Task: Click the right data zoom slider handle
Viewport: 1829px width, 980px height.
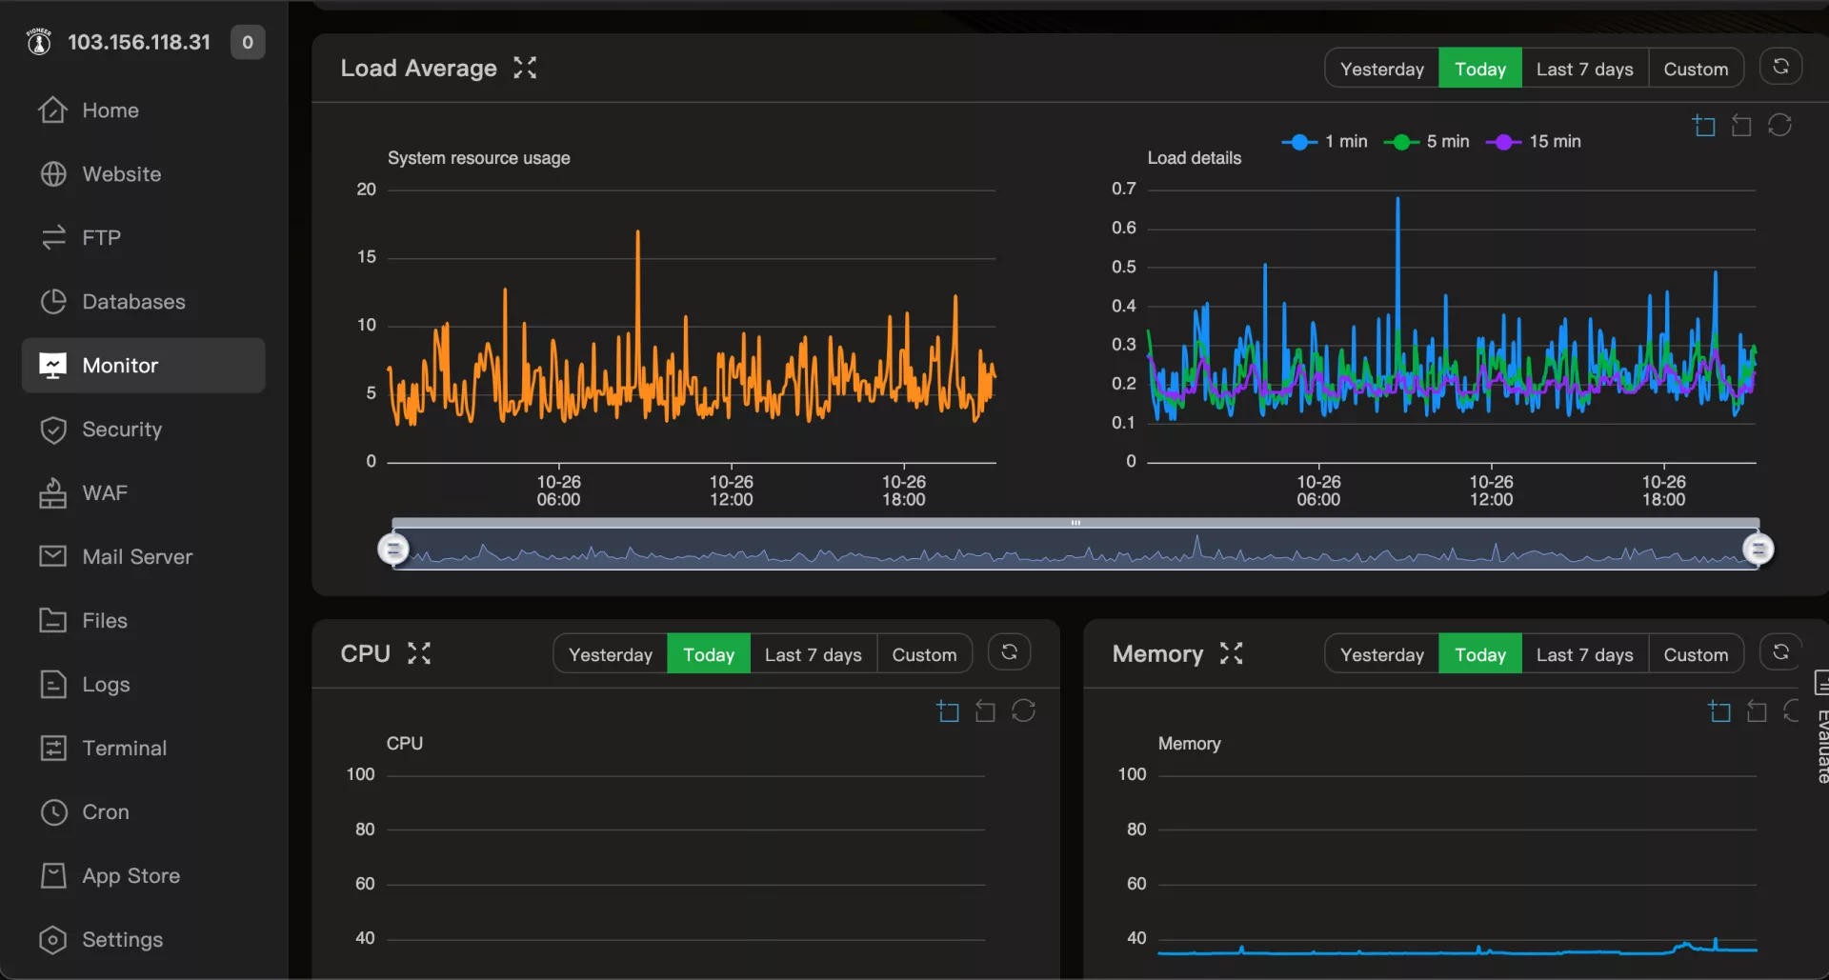Action: tap(1759, 550)
